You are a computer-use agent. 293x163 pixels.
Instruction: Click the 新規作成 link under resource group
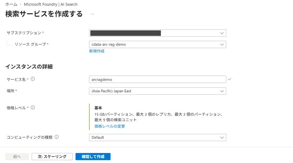[97, 51]
